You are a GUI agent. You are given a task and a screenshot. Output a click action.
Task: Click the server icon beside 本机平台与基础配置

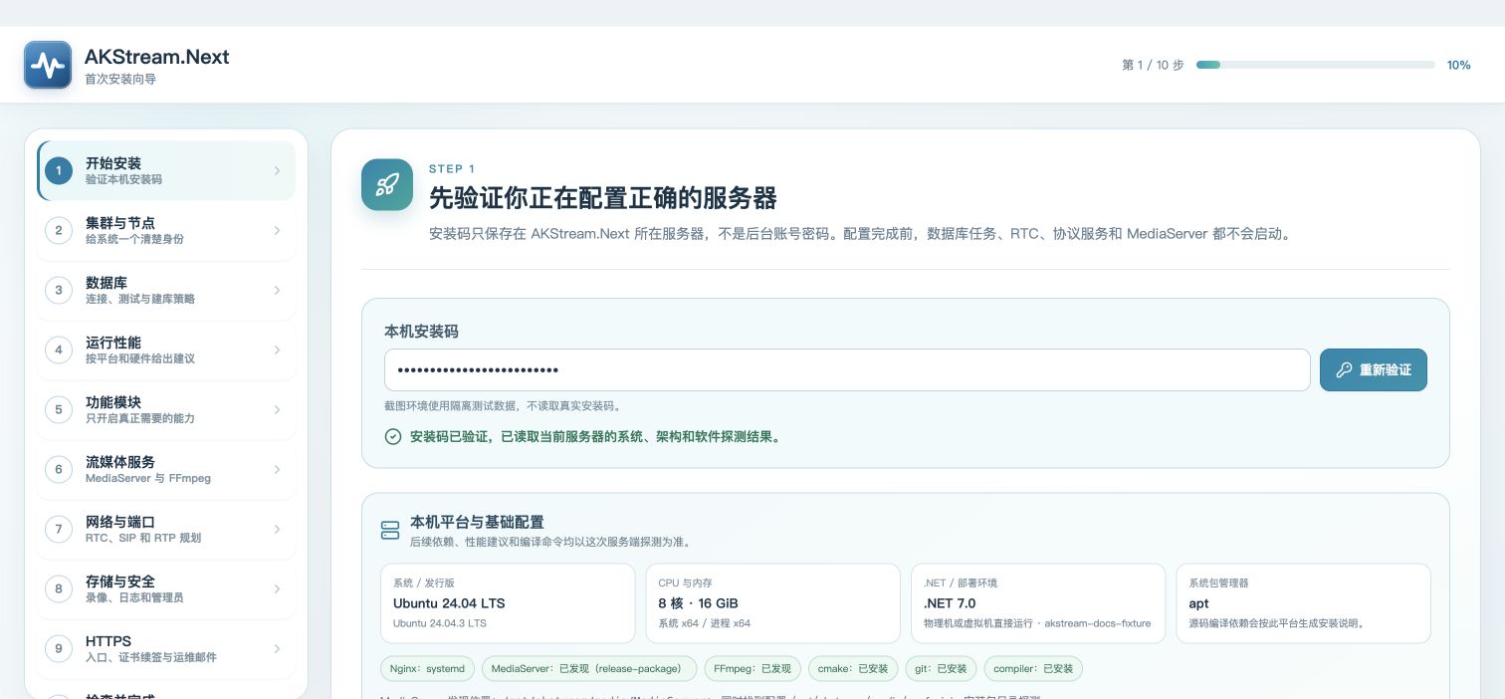pyautogui.click(x=391, y=530)
